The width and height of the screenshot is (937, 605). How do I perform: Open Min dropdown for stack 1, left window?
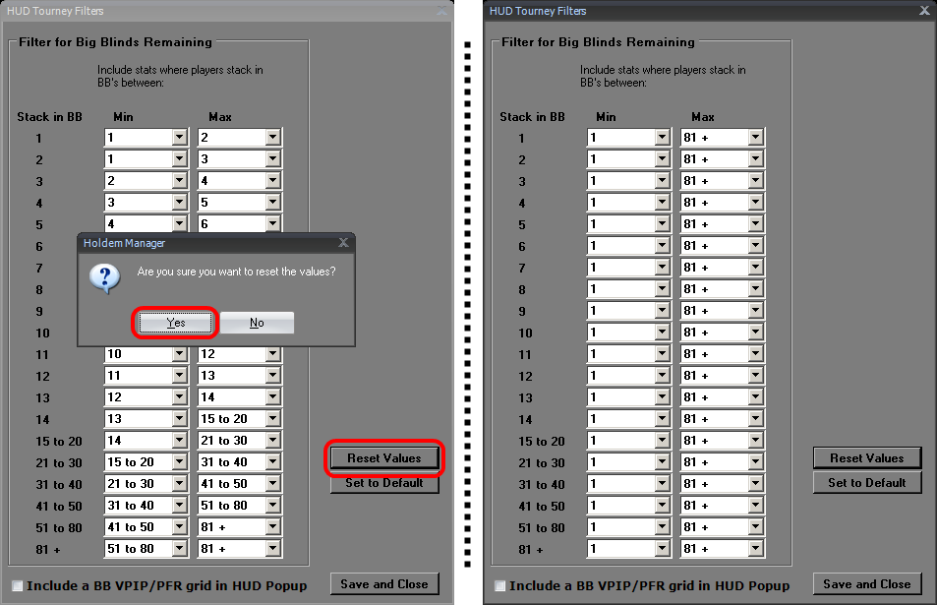tap(180, 138)
